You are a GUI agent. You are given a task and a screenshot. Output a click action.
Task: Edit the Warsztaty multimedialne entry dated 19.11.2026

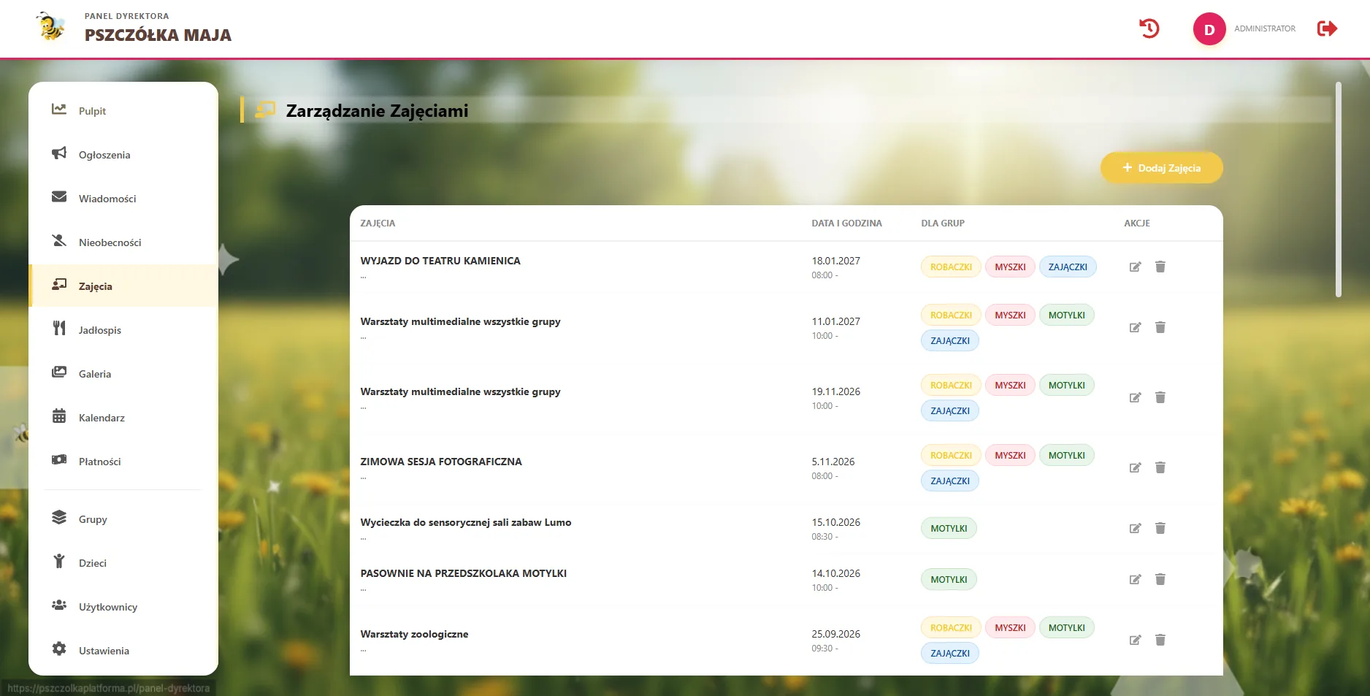(x=1135, y=397)
